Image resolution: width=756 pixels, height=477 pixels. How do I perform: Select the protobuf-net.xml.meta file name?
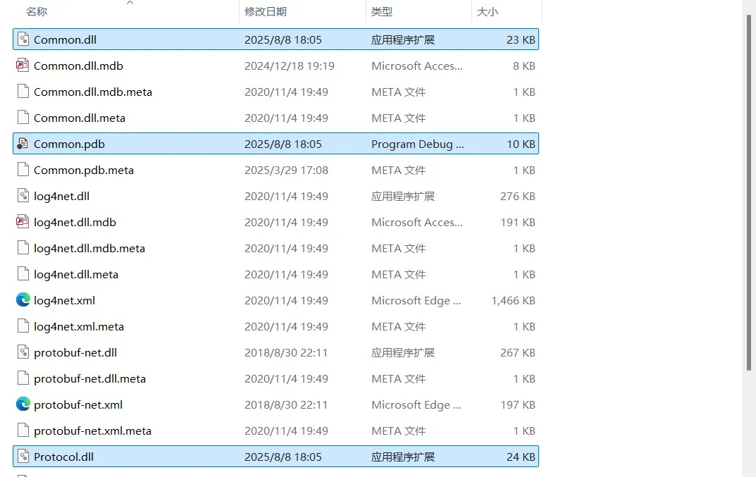[92, 430]
